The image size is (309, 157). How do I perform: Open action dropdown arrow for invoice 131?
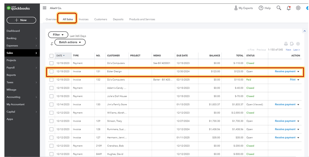[298, 72]
